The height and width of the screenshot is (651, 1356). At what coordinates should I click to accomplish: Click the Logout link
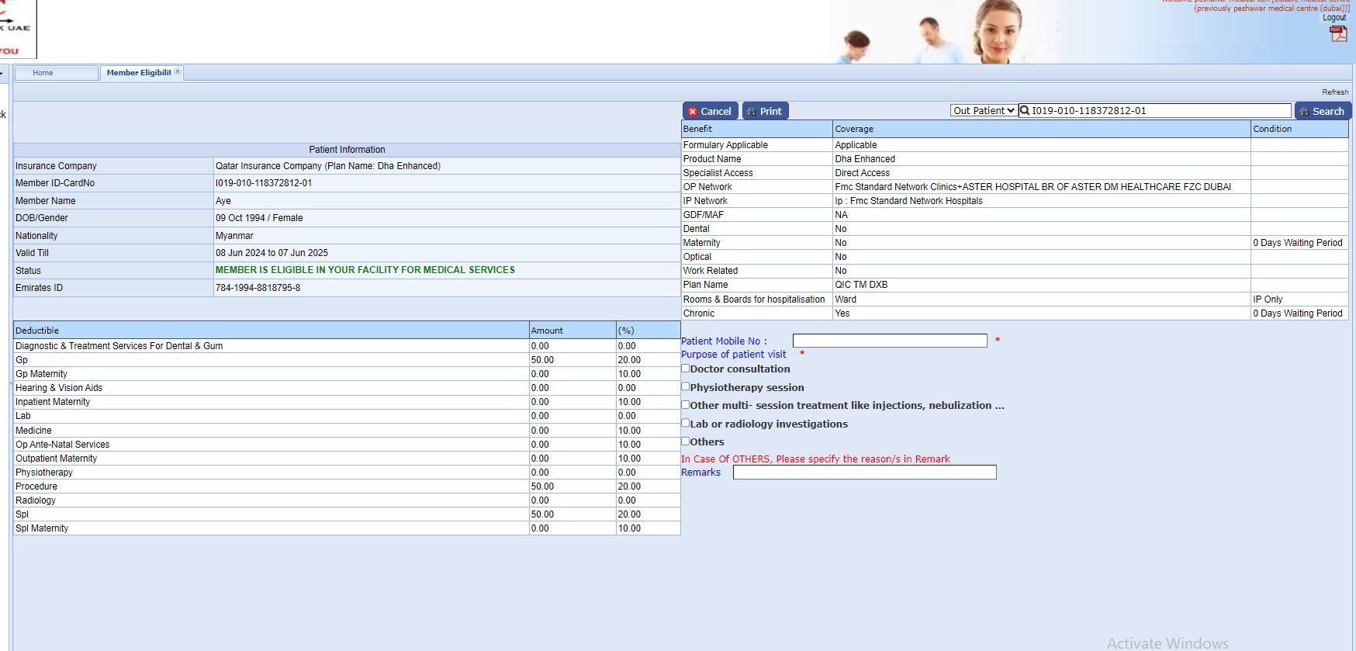(x=1334, y=18)
